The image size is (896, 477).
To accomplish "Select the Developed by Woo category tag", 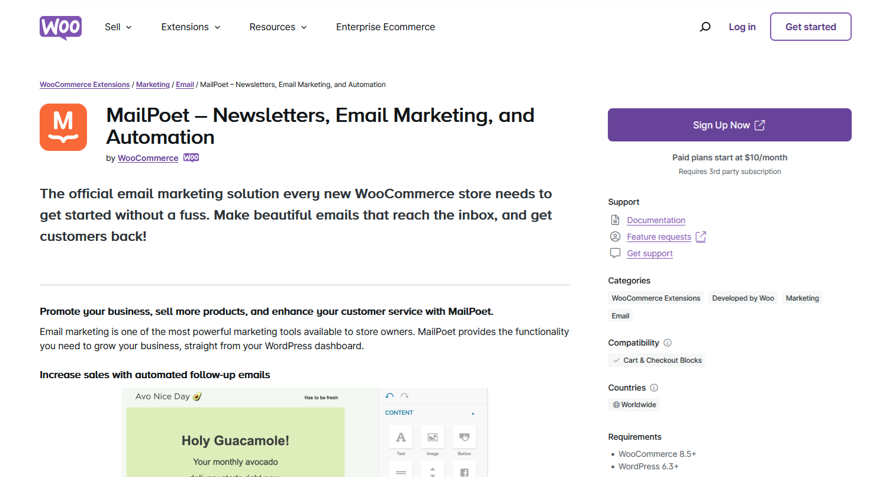I will click(x=743, y=298).
